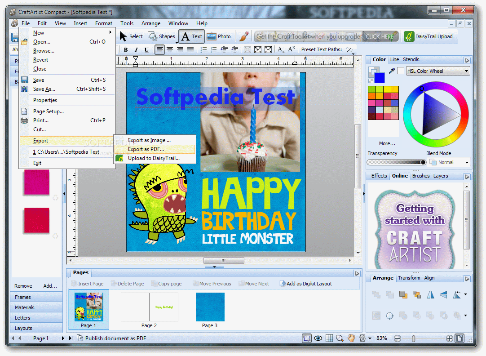
Task: Apply subscript formatting
Action: pos(281,49)
